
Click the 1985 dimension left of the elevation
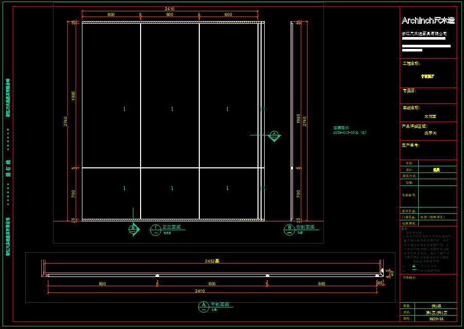pos(74,95)
